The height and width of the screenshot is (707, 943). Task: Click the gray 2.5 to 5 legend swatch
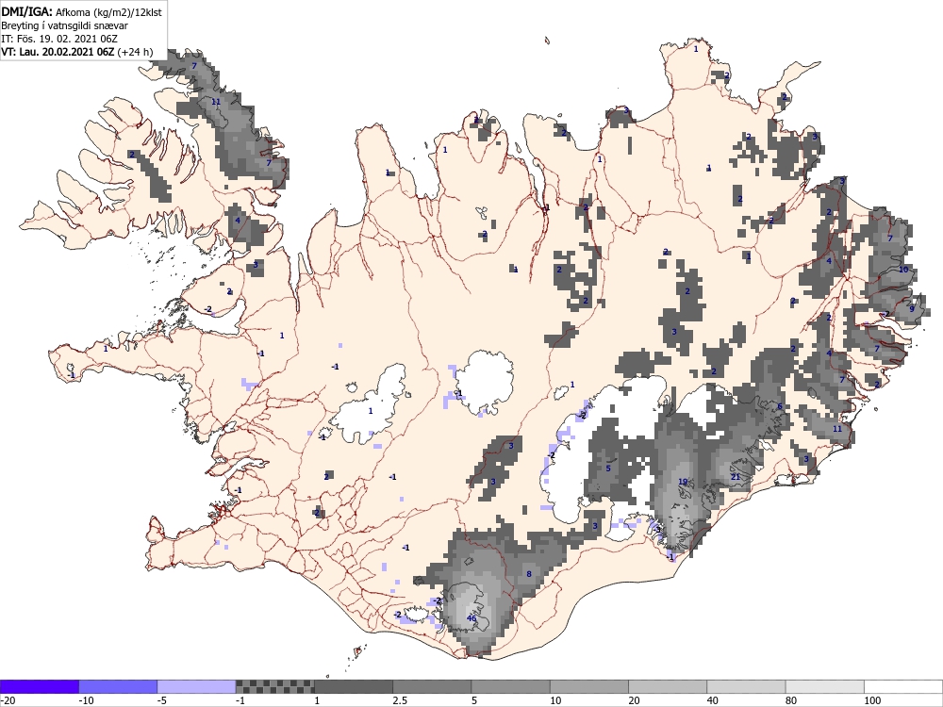[432, 686]
